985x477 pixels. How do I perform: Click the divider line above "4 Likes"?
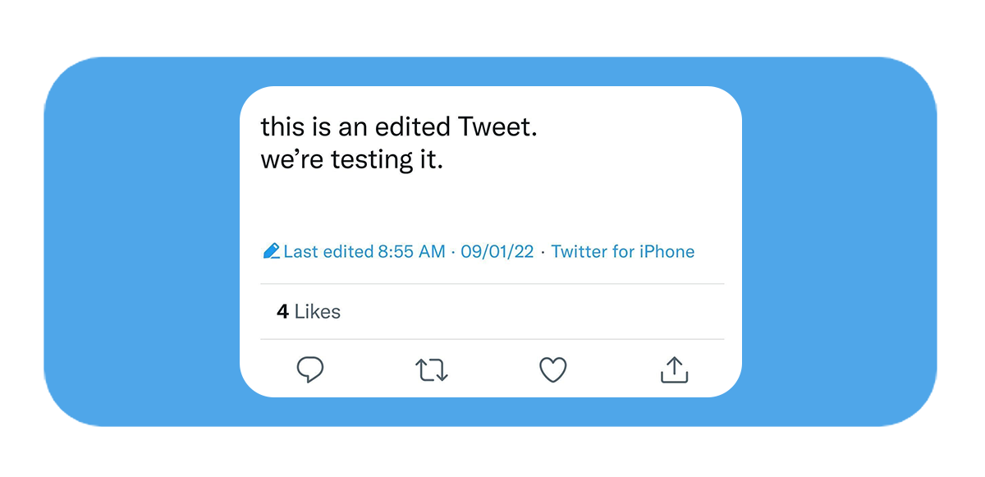point(492,284)
